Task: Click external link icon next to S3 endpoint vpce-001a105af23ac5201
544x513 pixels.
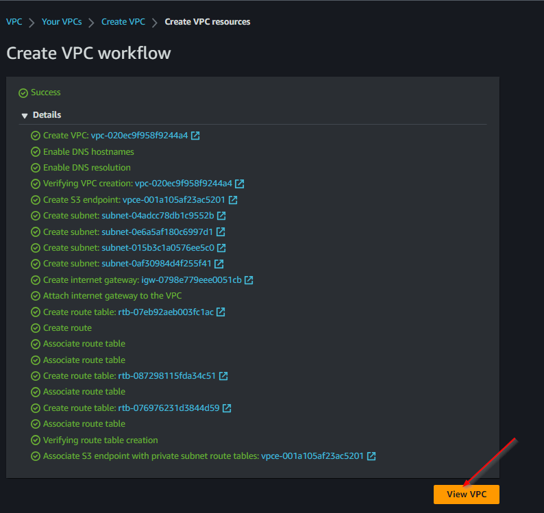Action: [x=233, y=200]
